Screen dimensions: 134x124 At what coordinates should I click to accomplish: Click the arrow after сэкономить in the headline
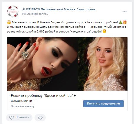[35, 101]
